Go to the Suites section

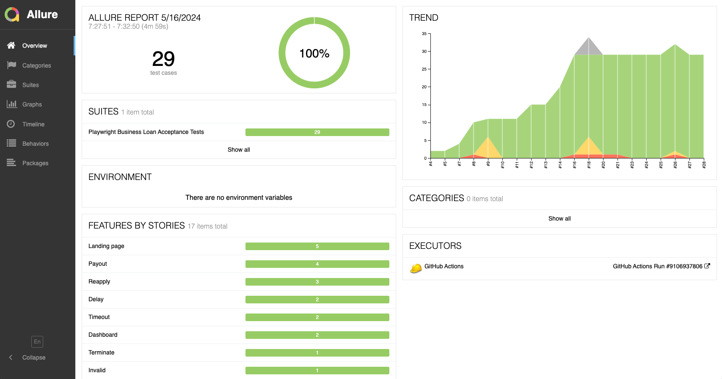click(x=38, y=85)
